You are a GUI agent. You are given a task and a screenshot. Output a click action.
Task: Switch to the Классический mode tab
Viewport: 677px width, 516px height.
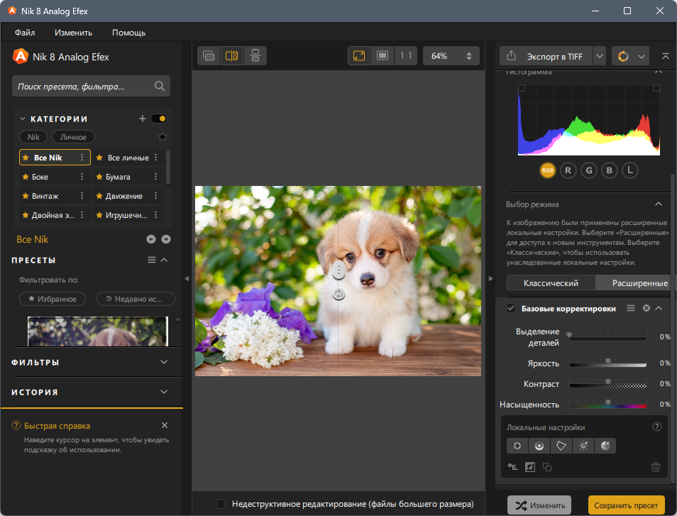[x=551, y=283]
